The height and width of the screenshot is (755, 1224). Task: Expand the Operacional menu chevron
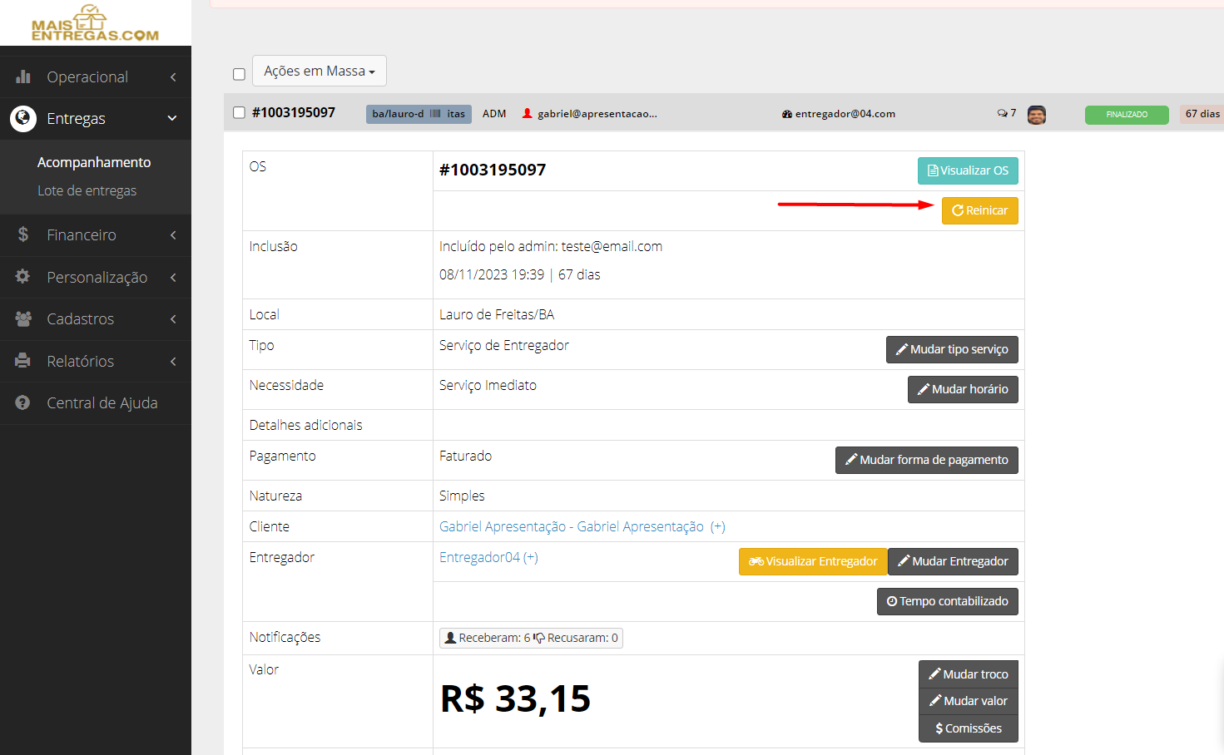click(x=173, y=76)
